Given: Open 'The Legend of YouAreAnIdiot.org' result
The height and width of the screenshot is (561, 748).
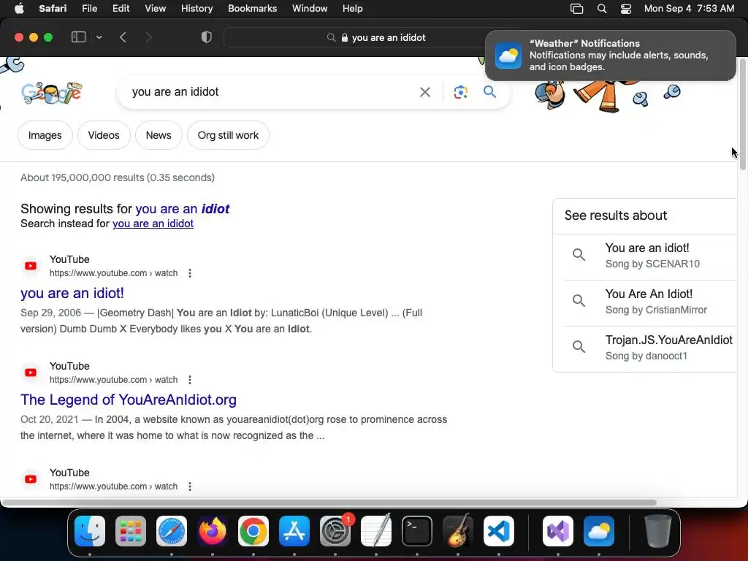Looking at the screenshot, I should [129, 400].
